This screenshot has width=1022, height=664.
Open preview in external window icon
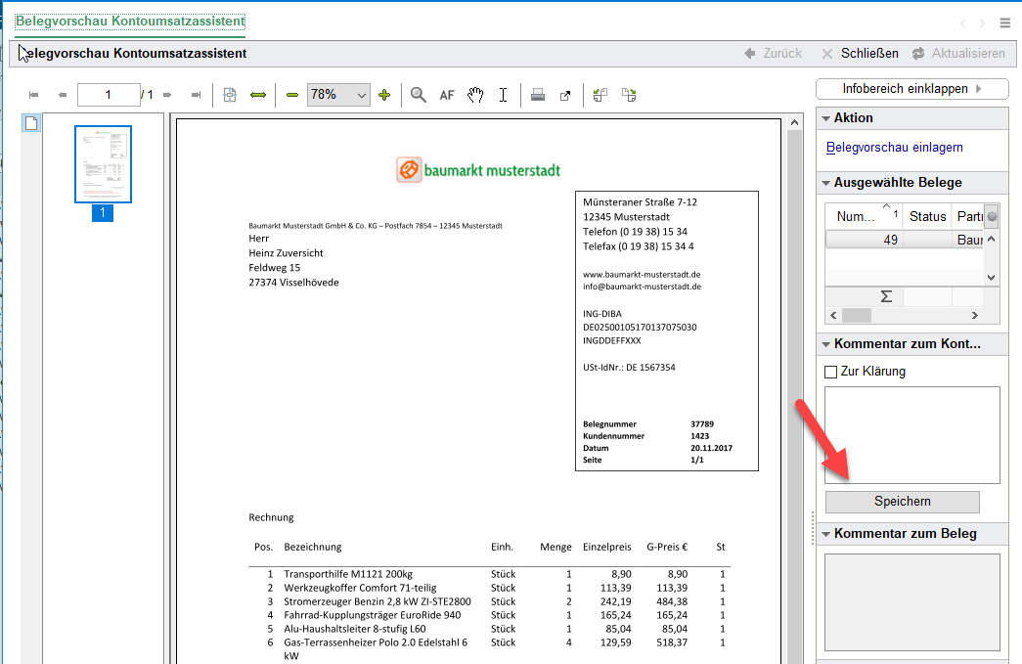[x=564, y=95]
